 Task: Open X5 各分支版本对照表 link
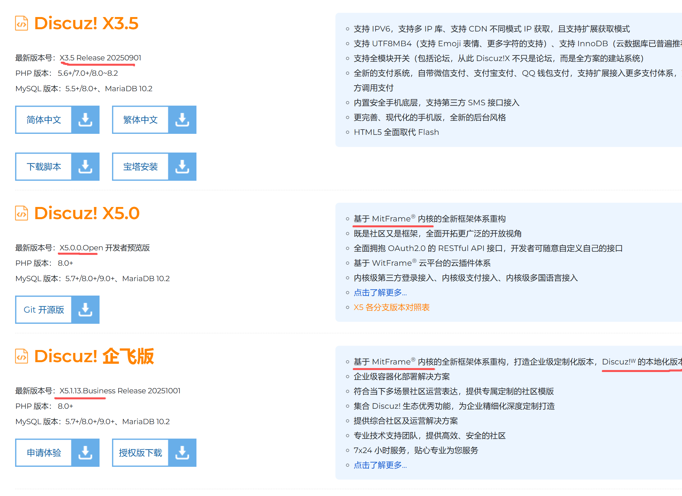pos(391,307)
